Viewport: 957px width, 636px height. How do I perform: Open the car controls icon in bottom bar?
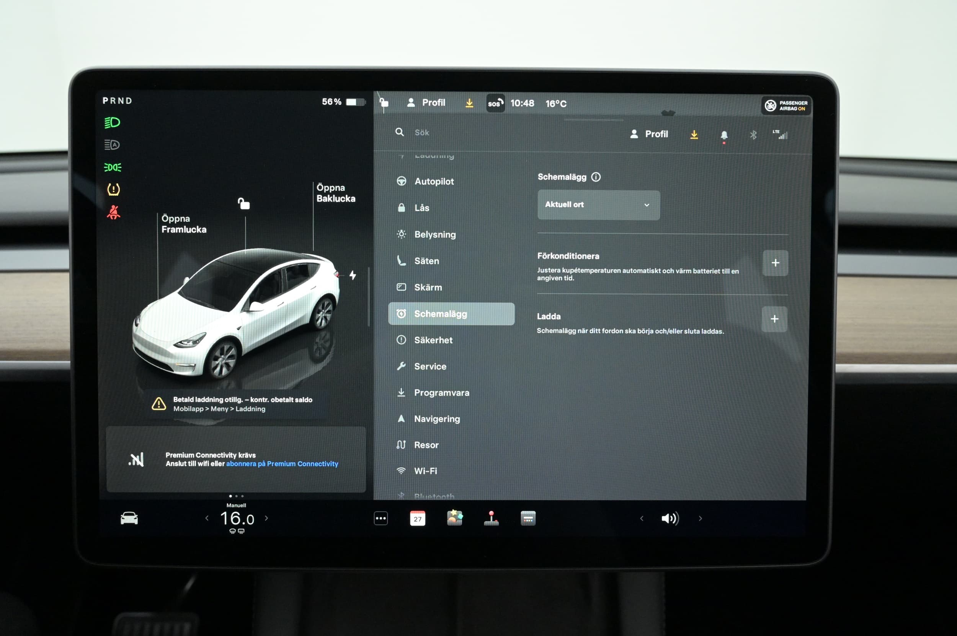pos(129,518)
